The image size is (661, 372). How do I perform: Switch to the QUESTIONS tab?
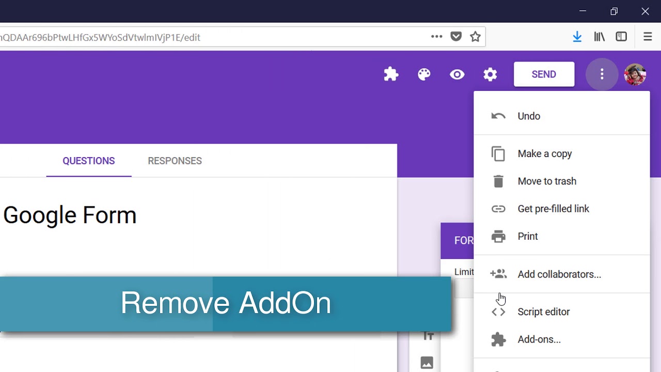[89, 161]
